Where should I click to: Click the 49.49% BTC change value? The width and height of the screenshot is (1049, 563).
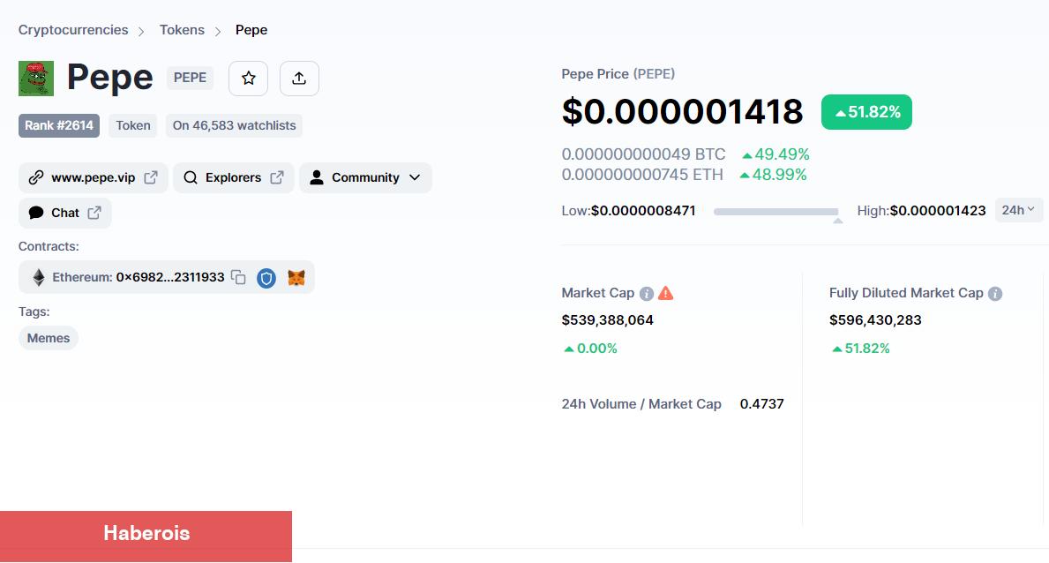(776, 154)
